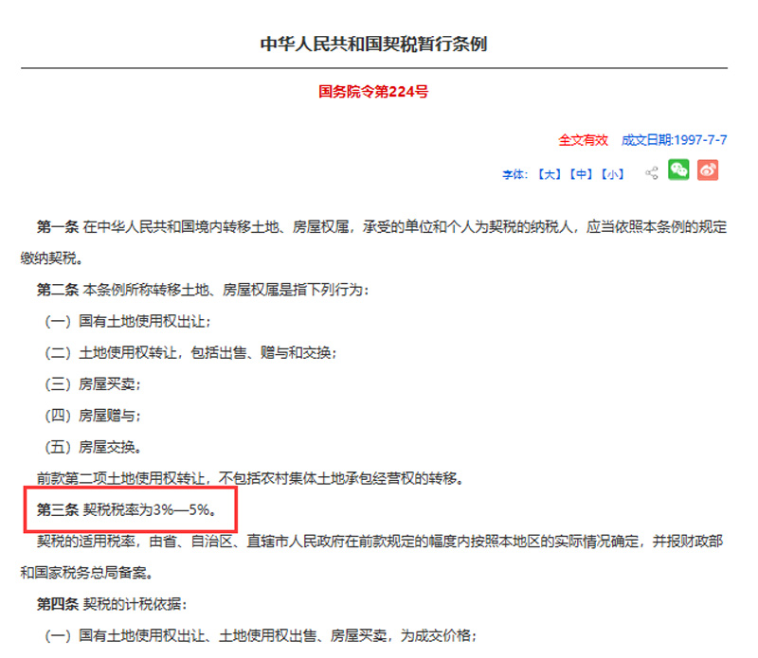Screen dimensions: 758x658
Task: Select the line 和国家税务总局备案
Action: 87,573
